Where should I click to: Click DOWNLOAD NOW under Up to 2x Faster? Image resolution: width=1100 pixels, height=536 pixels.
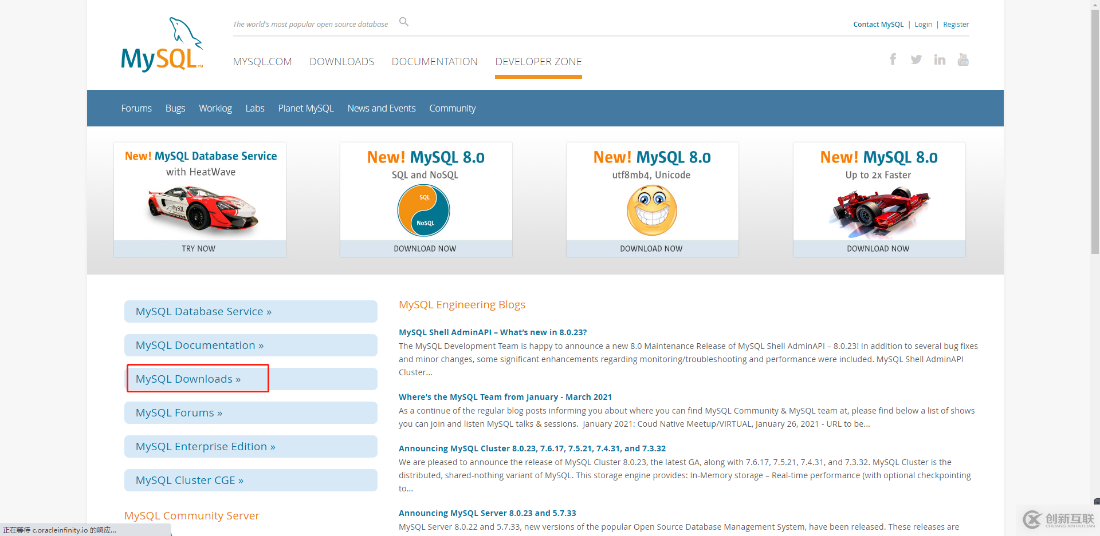pyautogui.click(x=879, y=249)
